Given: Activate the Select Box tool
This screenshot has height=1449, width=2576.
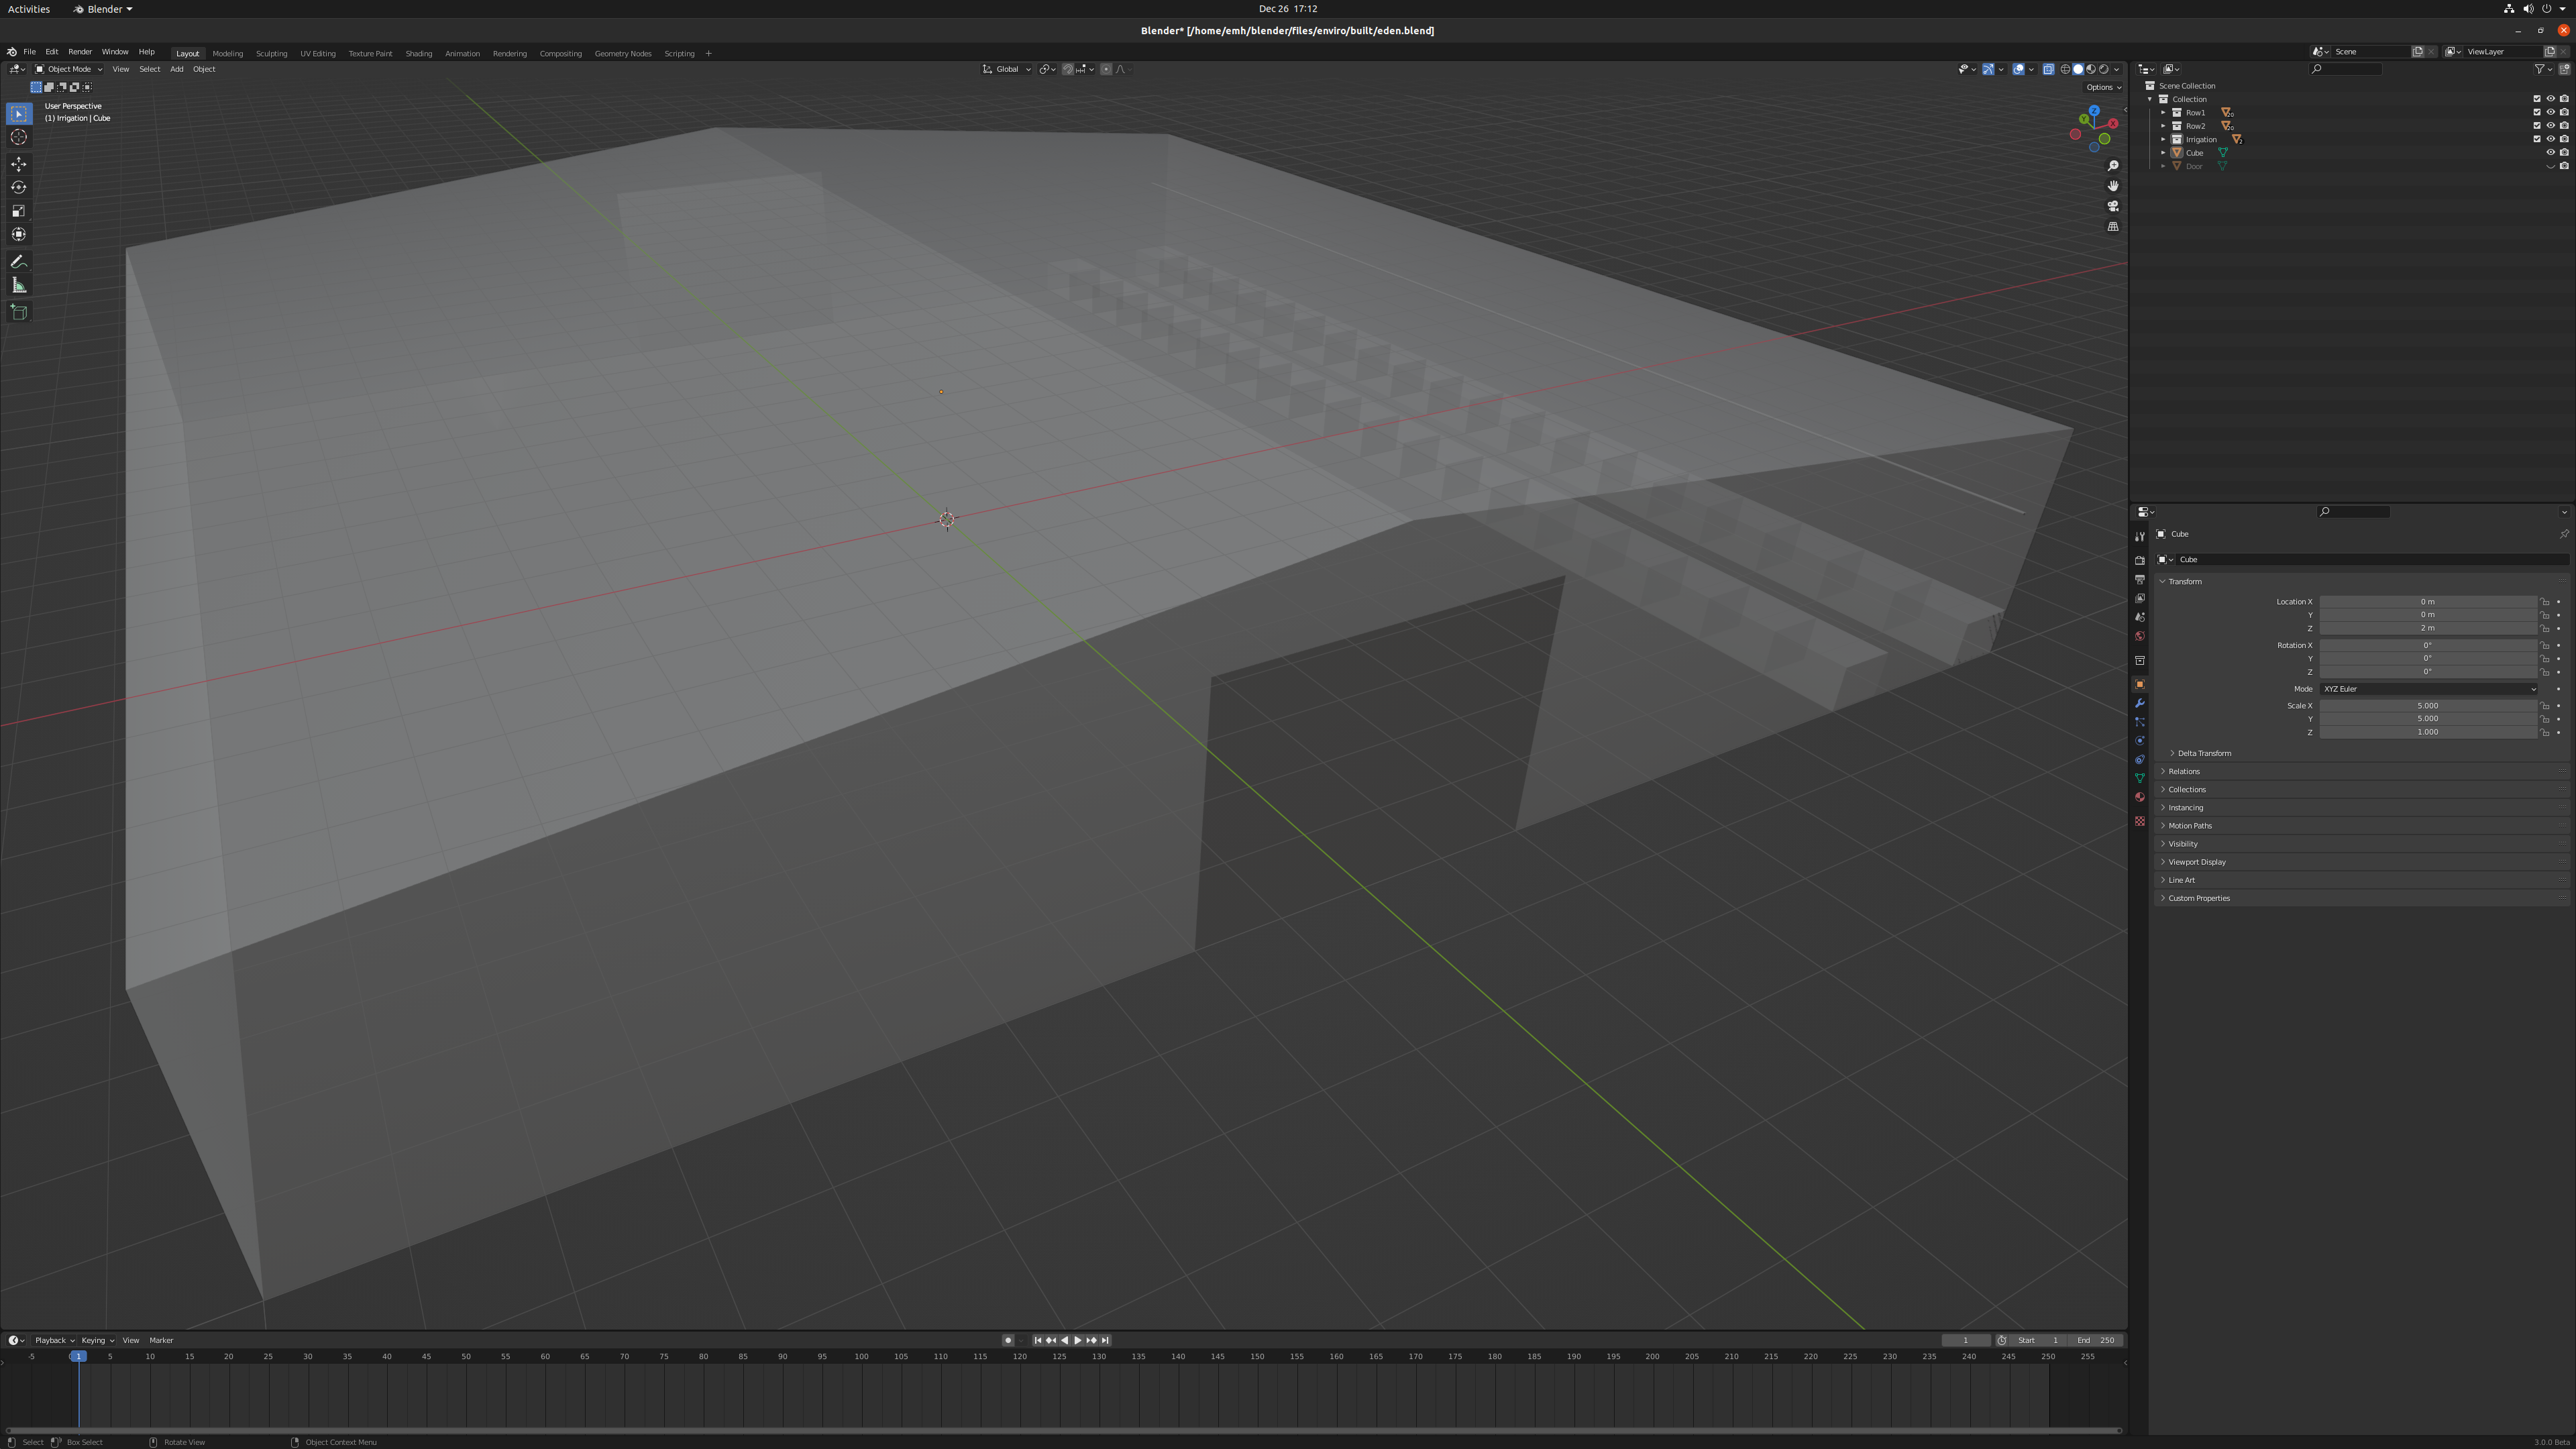Looking at the screenshot, I should [x=19, y=114].
